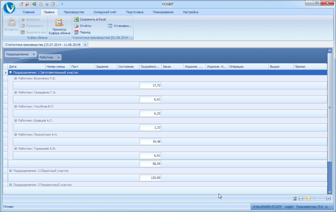This screenshot has height=212, width=336.
Task: Click the decimal places icon beside zoom slider
Action: (295, 199)
